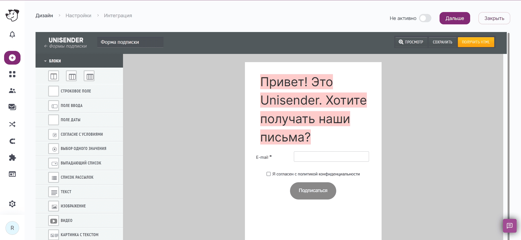Open the dashboard grid icon
The image size is (521, 240).
[12, 74]
